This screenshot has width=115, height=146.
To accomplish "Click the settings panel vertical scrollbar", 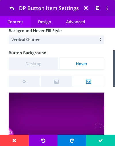I will [114, 69].
